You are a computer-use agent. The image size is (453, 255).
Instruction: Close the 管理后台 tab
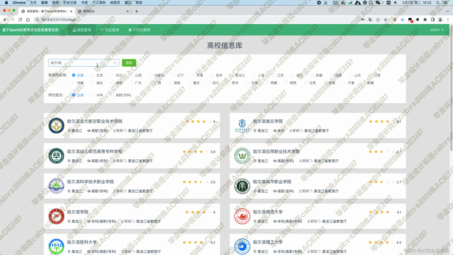tap(128, 11)
